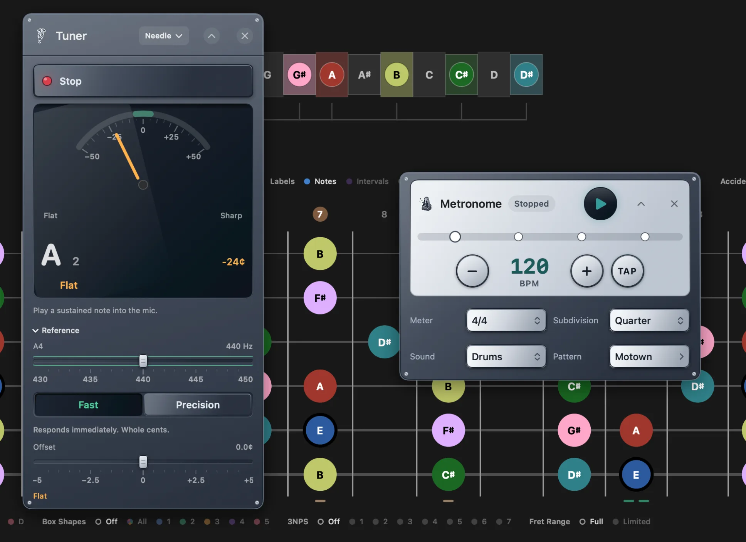This screenshot has width=746, height=542.
Task: Select Intervals label mode
Action: click(x=368, y=181)
